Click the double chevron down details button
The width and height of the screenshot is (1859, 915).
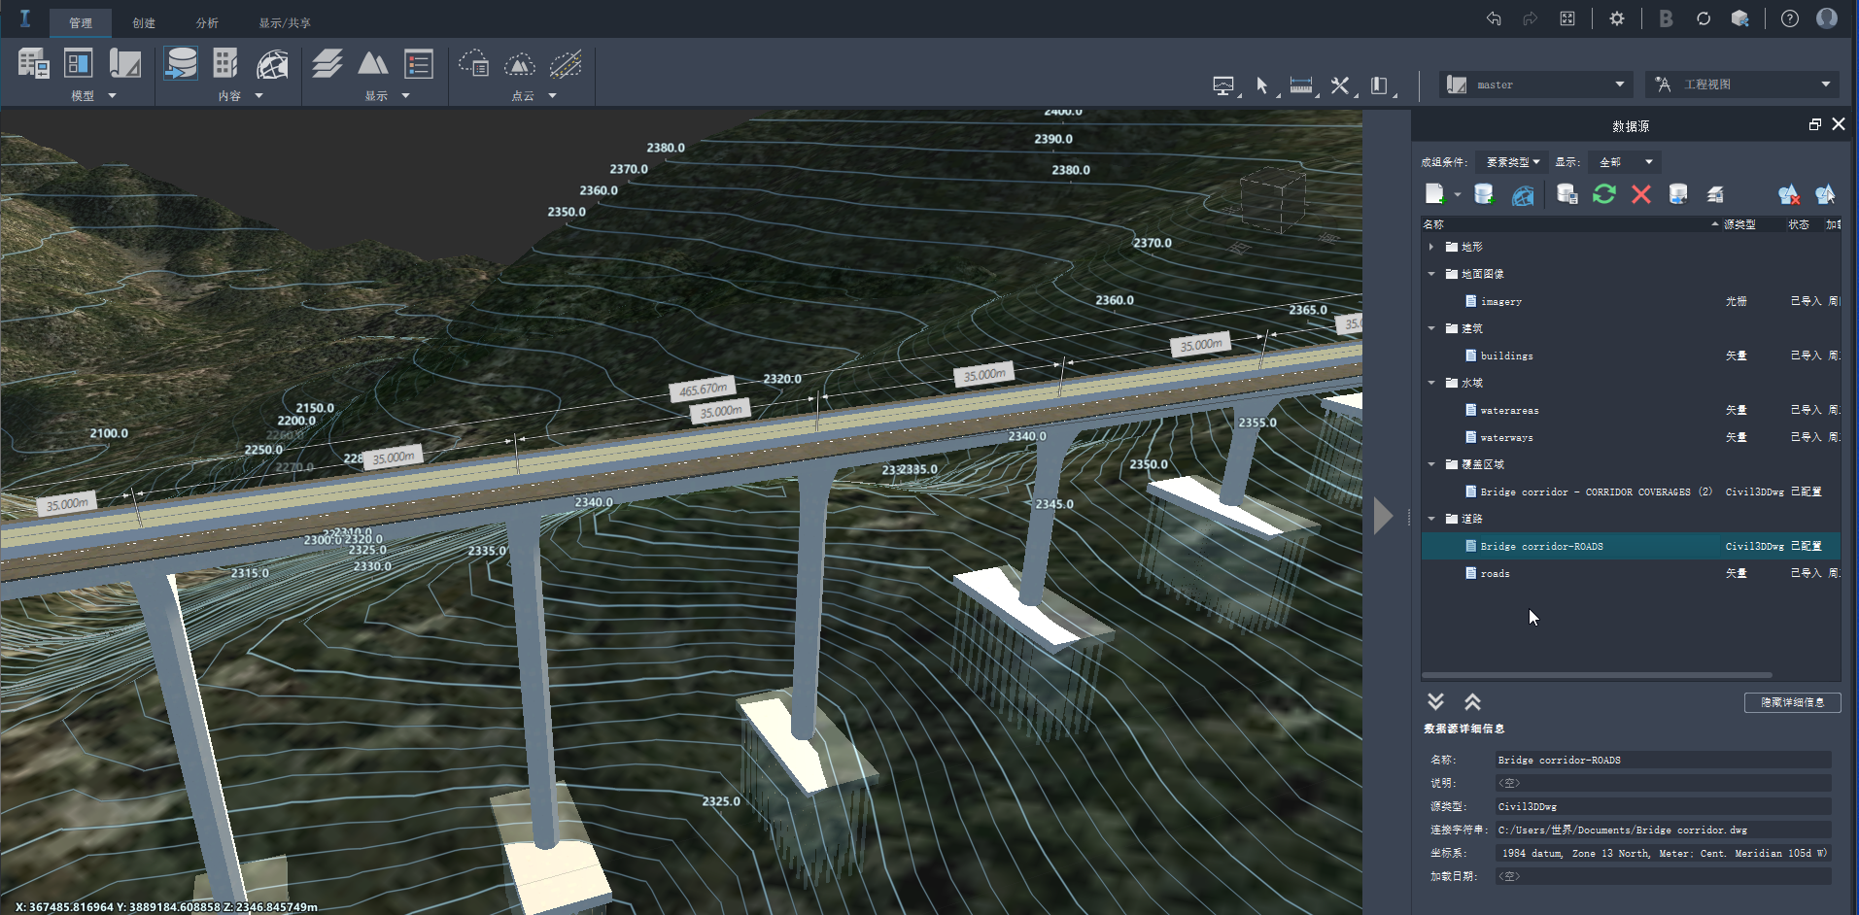pyautogui.click(x=1436, y=701)
